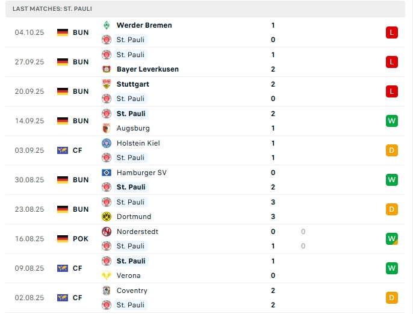The width and height of the screenshot is (413, 314).
Task: Click the Holstein Kiel crest icon
Action: (107, 143)
